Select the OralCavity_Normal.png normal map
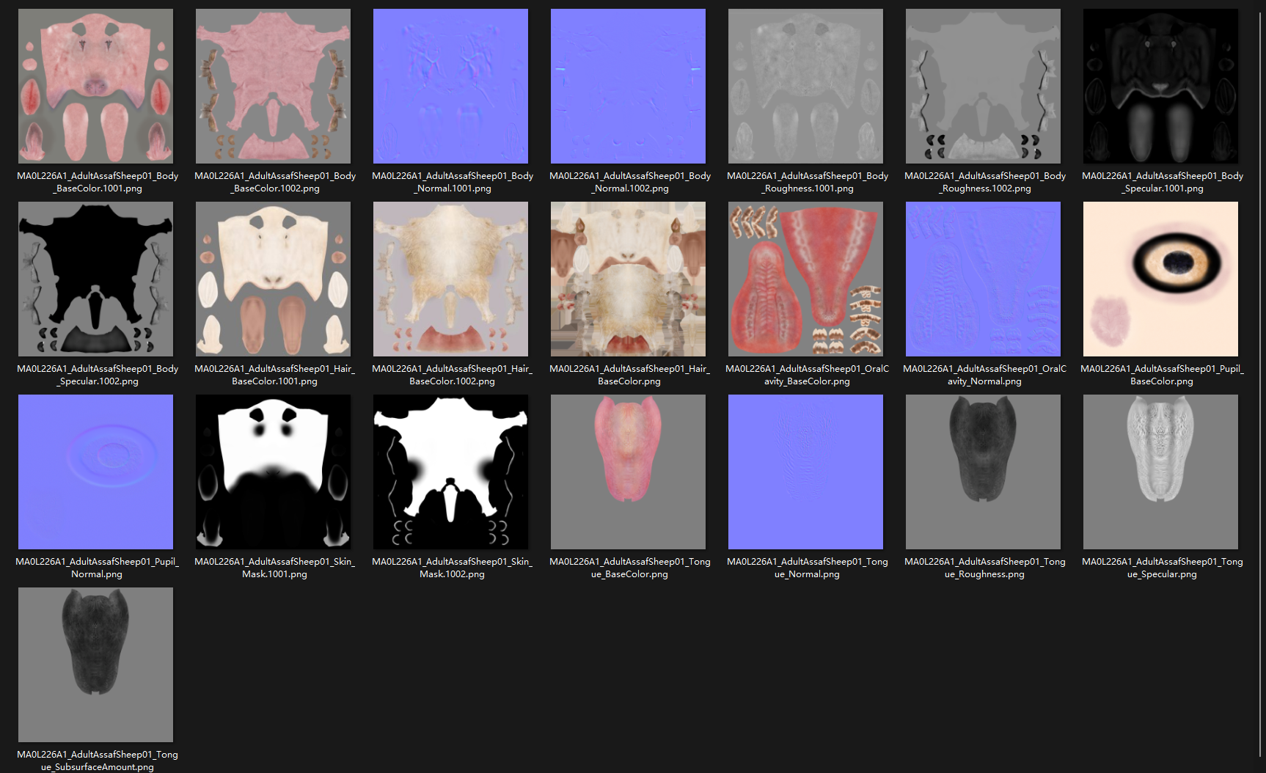The width and height of the screenshot is (1266, 773). pyautogui.click(x=983, y=279)
